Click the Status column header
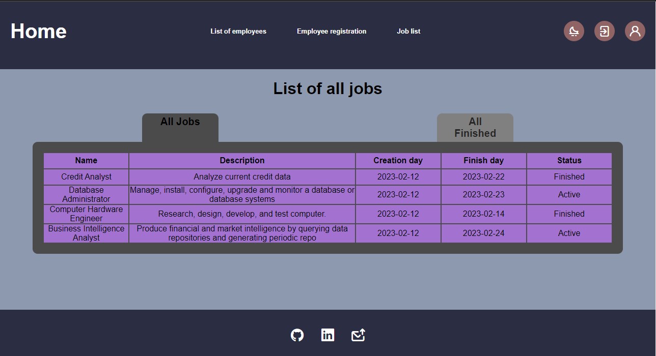 click(569, 160)
